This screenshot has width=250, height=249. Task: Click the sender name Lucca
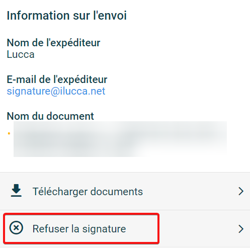tap(21, 54)
